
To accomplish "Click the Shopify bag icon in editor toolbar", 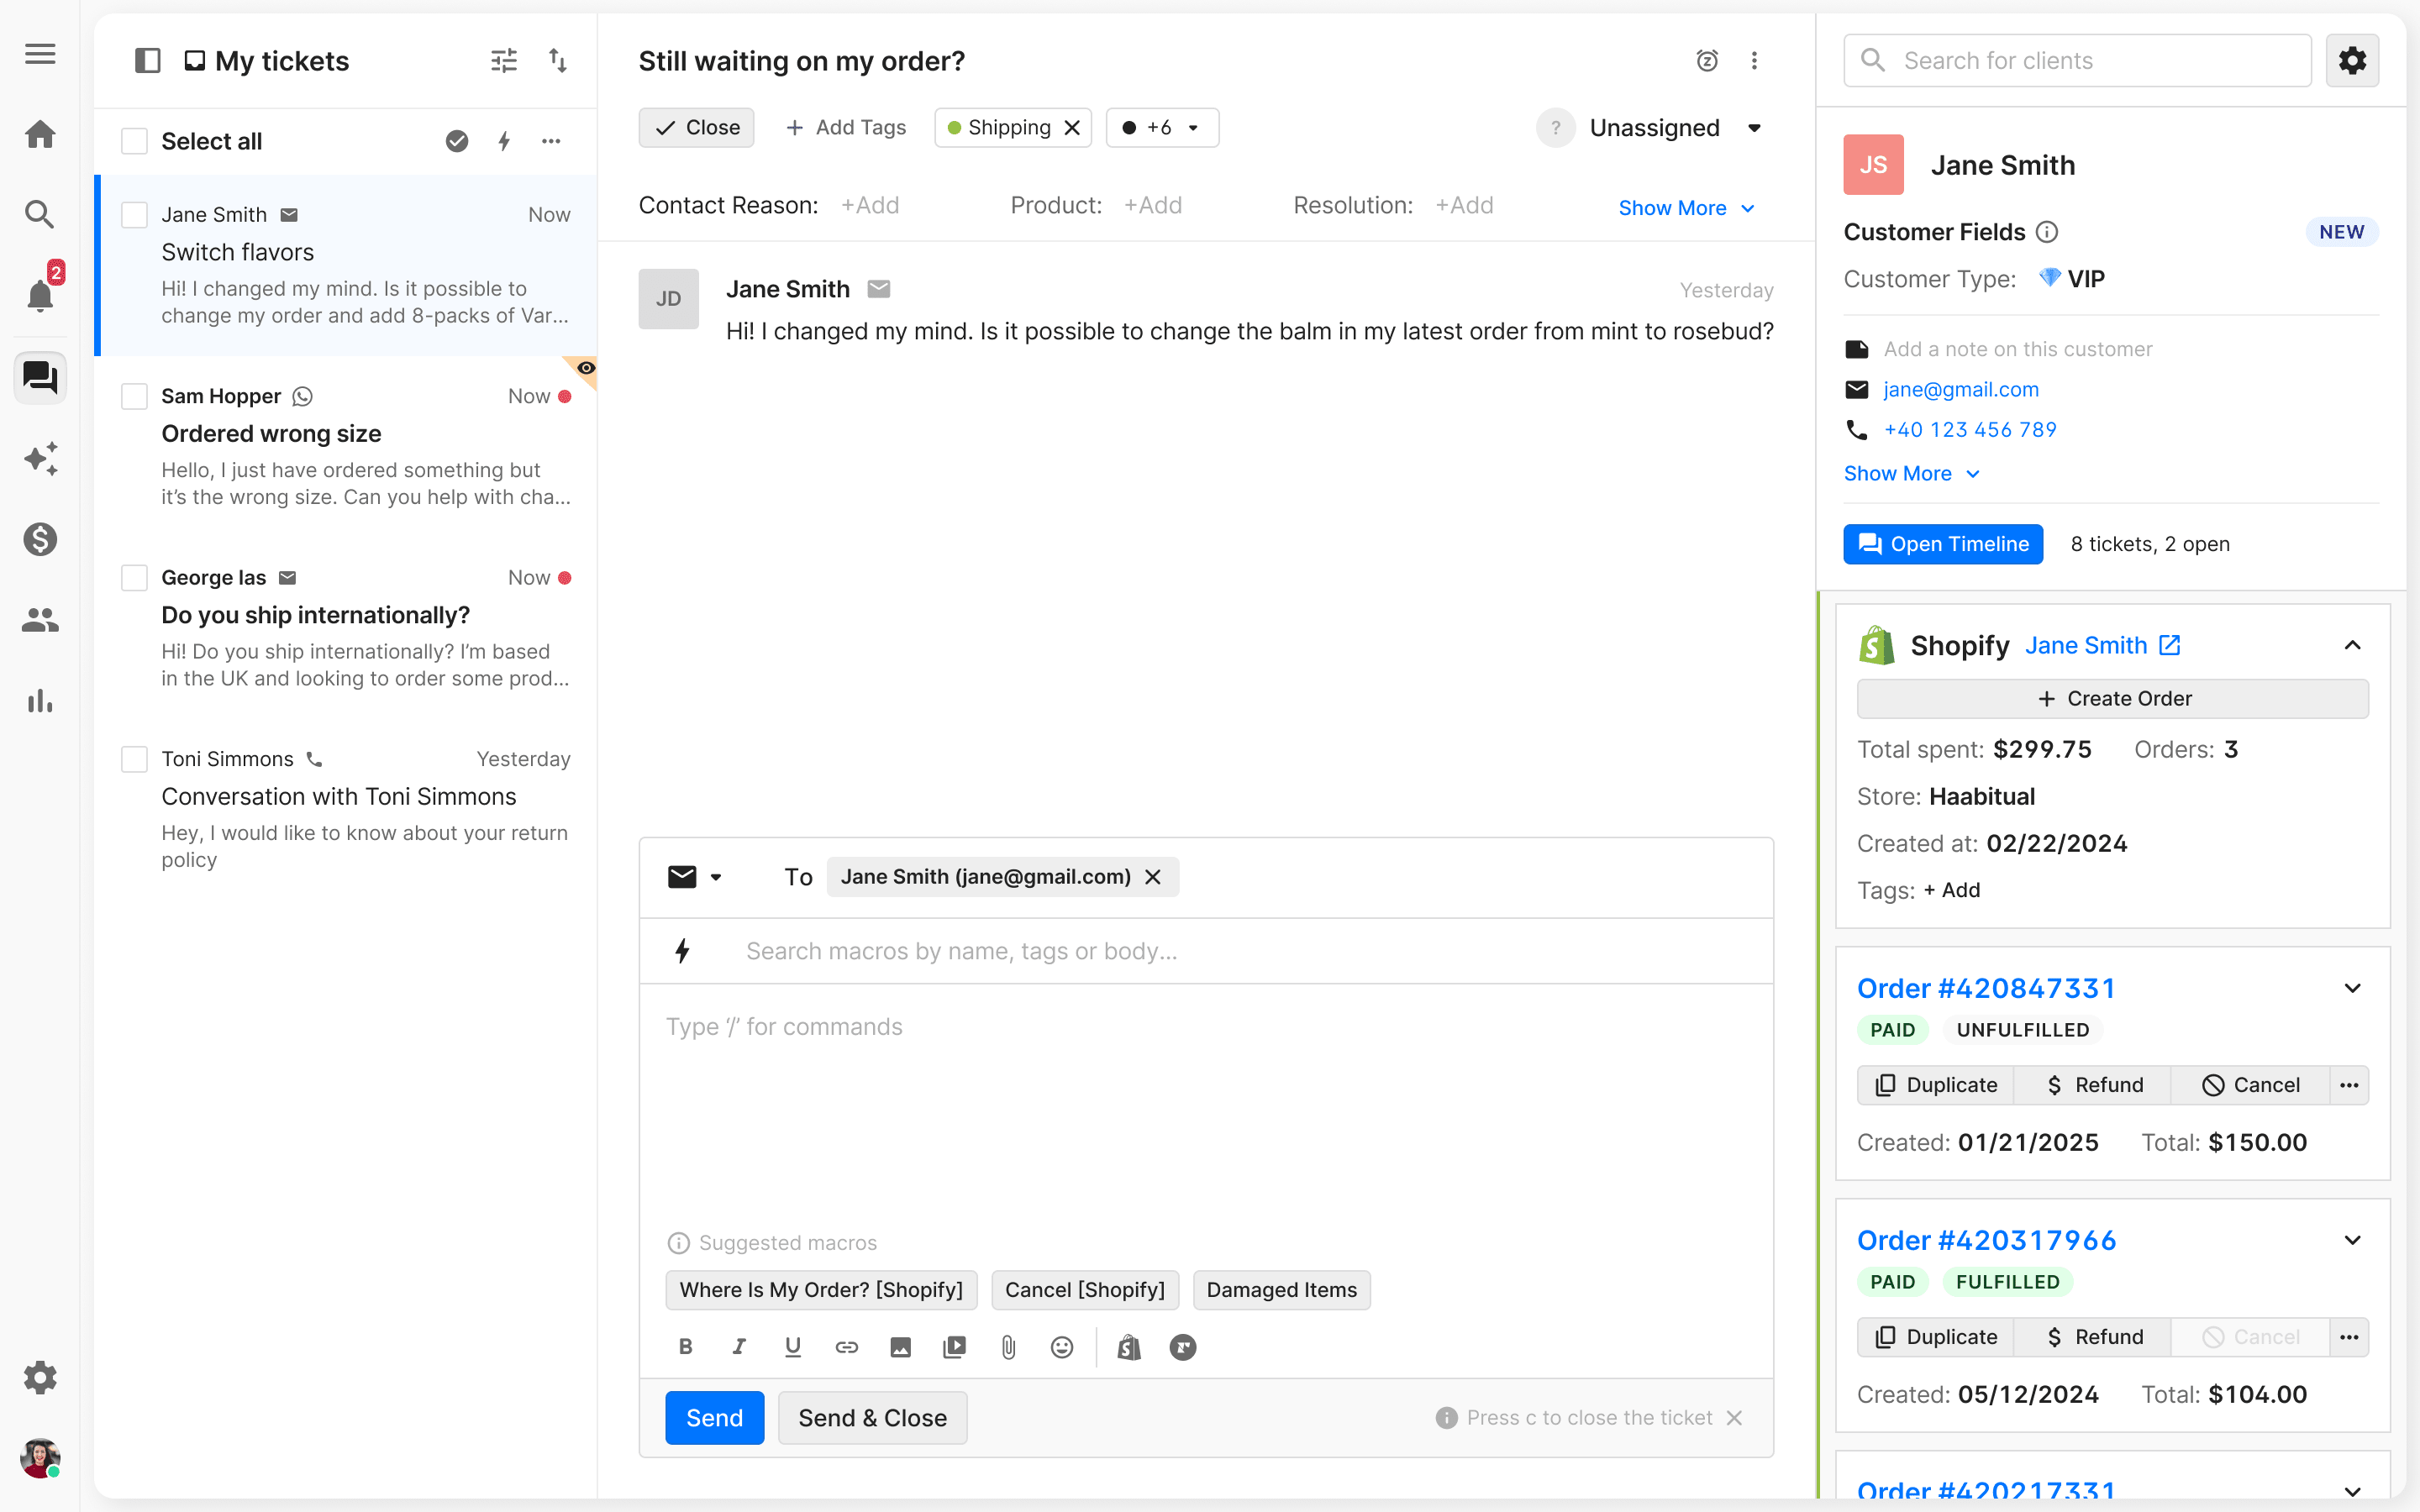I will click(x=1129, y=1347).
